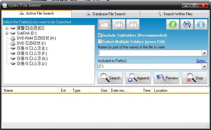Expand the local disk (C:) tree node
The image size is (211, 130).
pos(7,28)
